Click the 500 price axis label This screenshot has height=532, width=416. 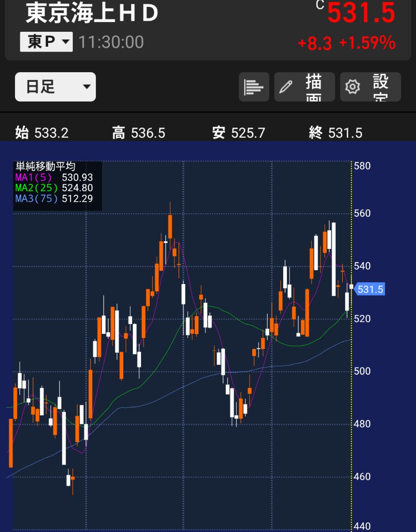(362, 371)
